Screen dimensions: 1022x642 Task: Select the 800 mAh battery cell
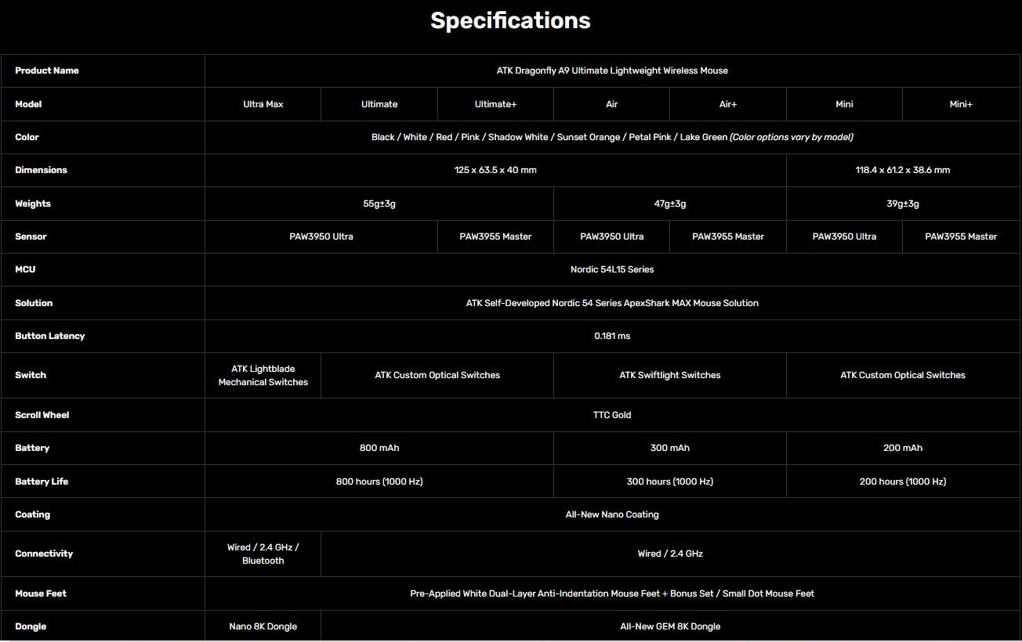(379, 448)
